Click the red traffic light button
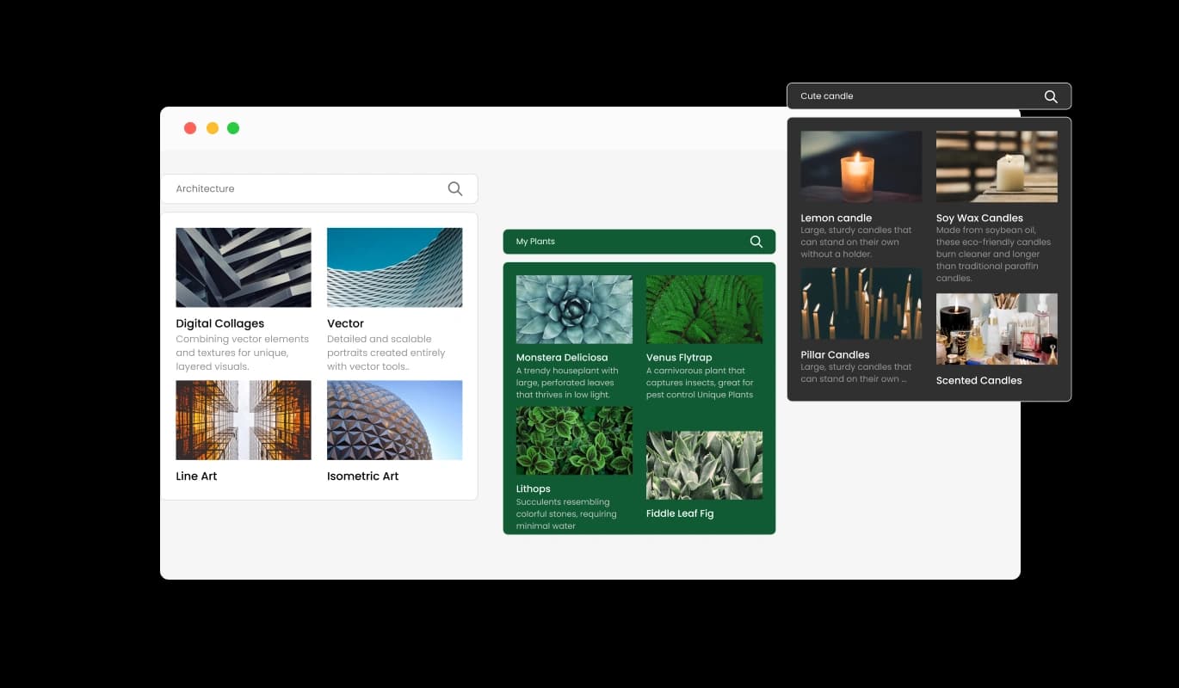 pos(190,127)
